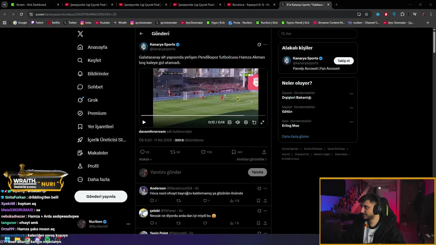Reload the page

tap(21, 14)
